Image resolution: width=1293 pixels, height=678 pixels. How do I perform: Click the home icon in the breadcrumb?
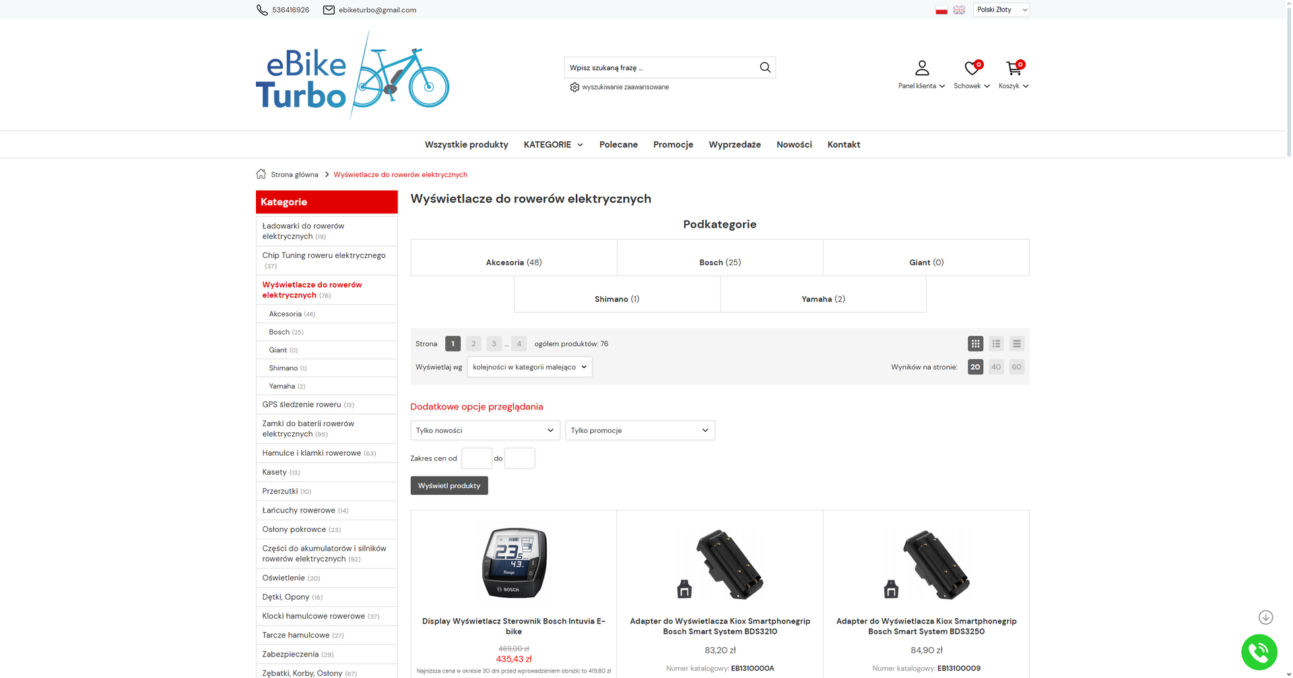click(261, 174)
